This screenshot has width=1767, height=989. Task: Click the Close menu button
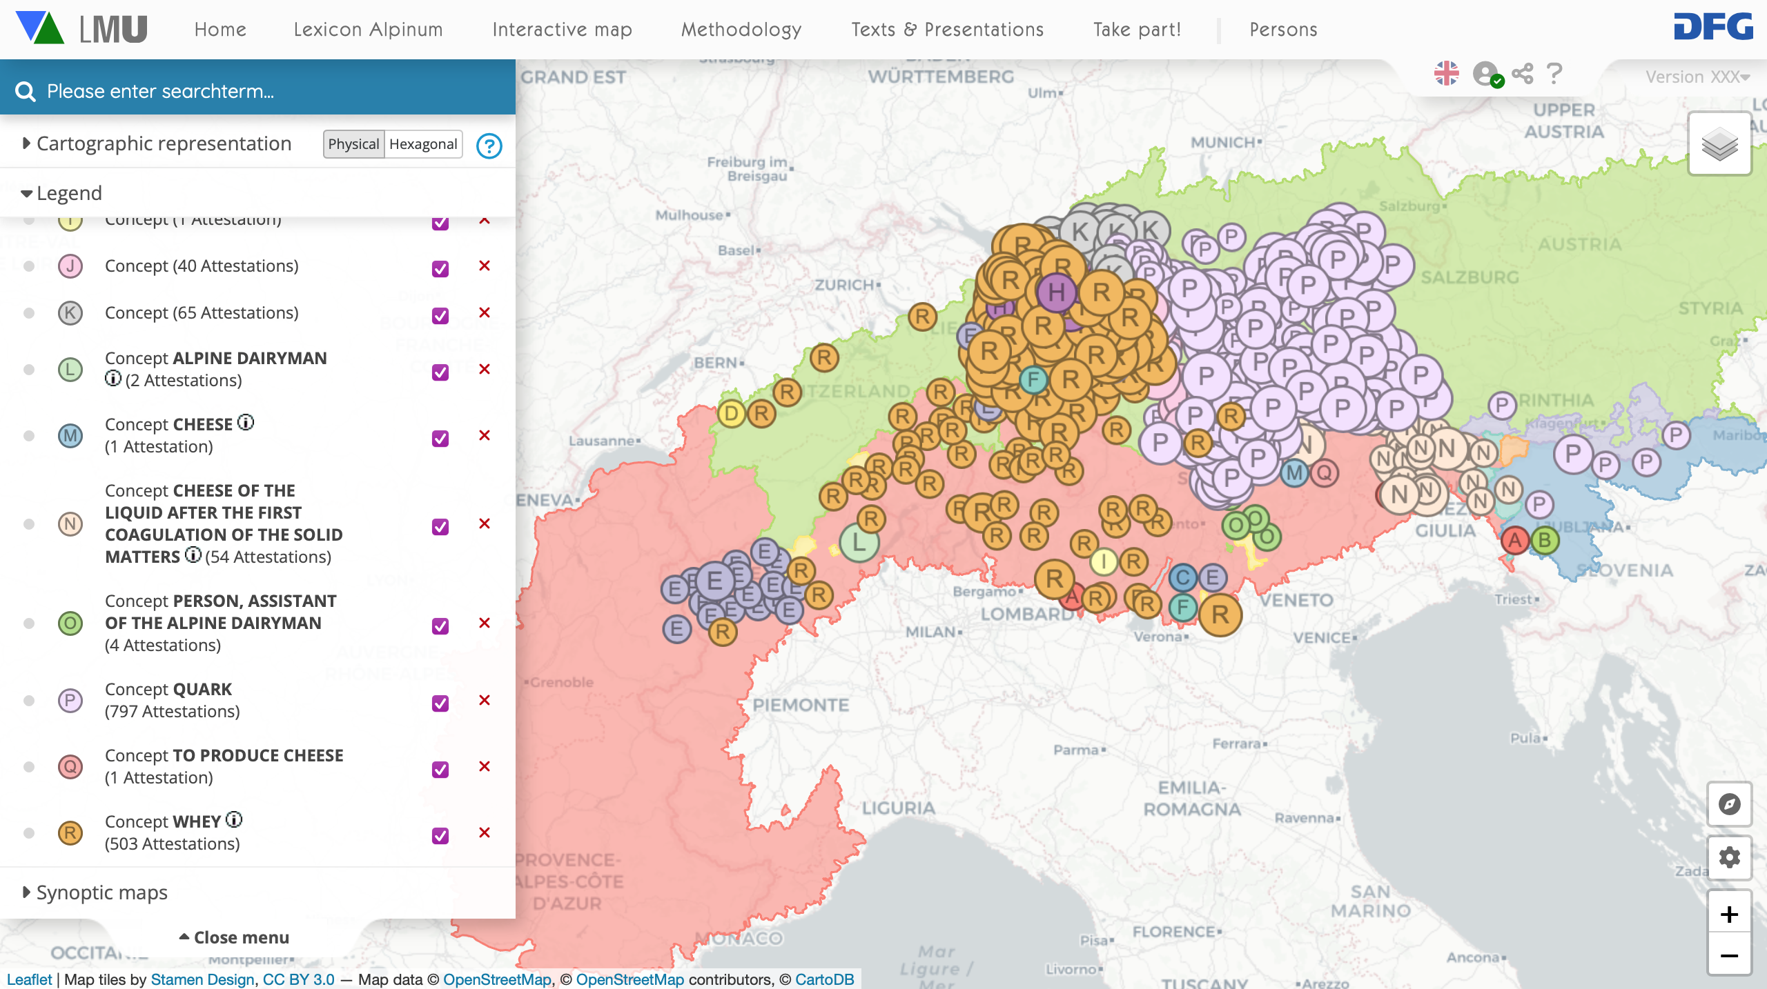click(x=235, y=937)
